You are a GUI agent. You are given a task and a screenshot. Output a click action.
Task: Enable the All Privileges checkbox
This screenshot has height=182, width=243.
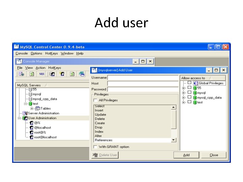(x=96, y=100)
